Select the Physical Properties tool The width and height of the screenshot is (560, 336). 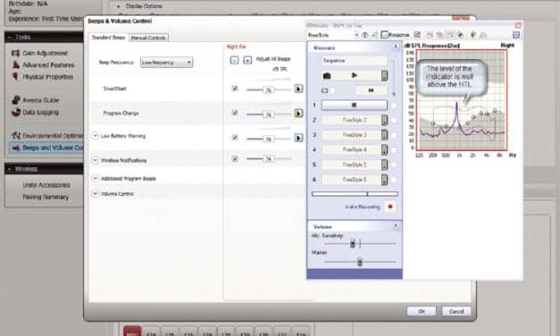pyautogui.click(x=47, y=77)
